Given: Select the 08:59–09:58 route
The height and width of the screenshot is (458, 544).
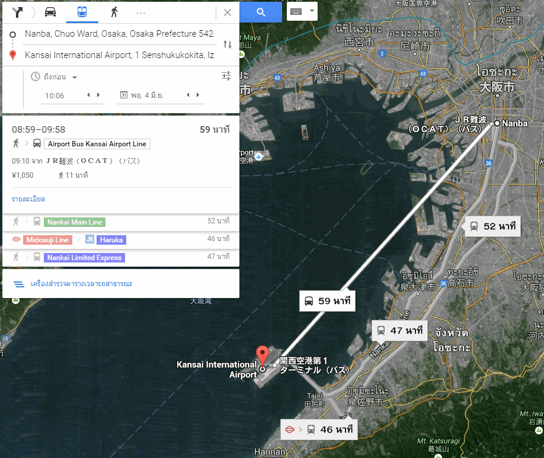Looking at the screenshot, I should coord(121,165).
